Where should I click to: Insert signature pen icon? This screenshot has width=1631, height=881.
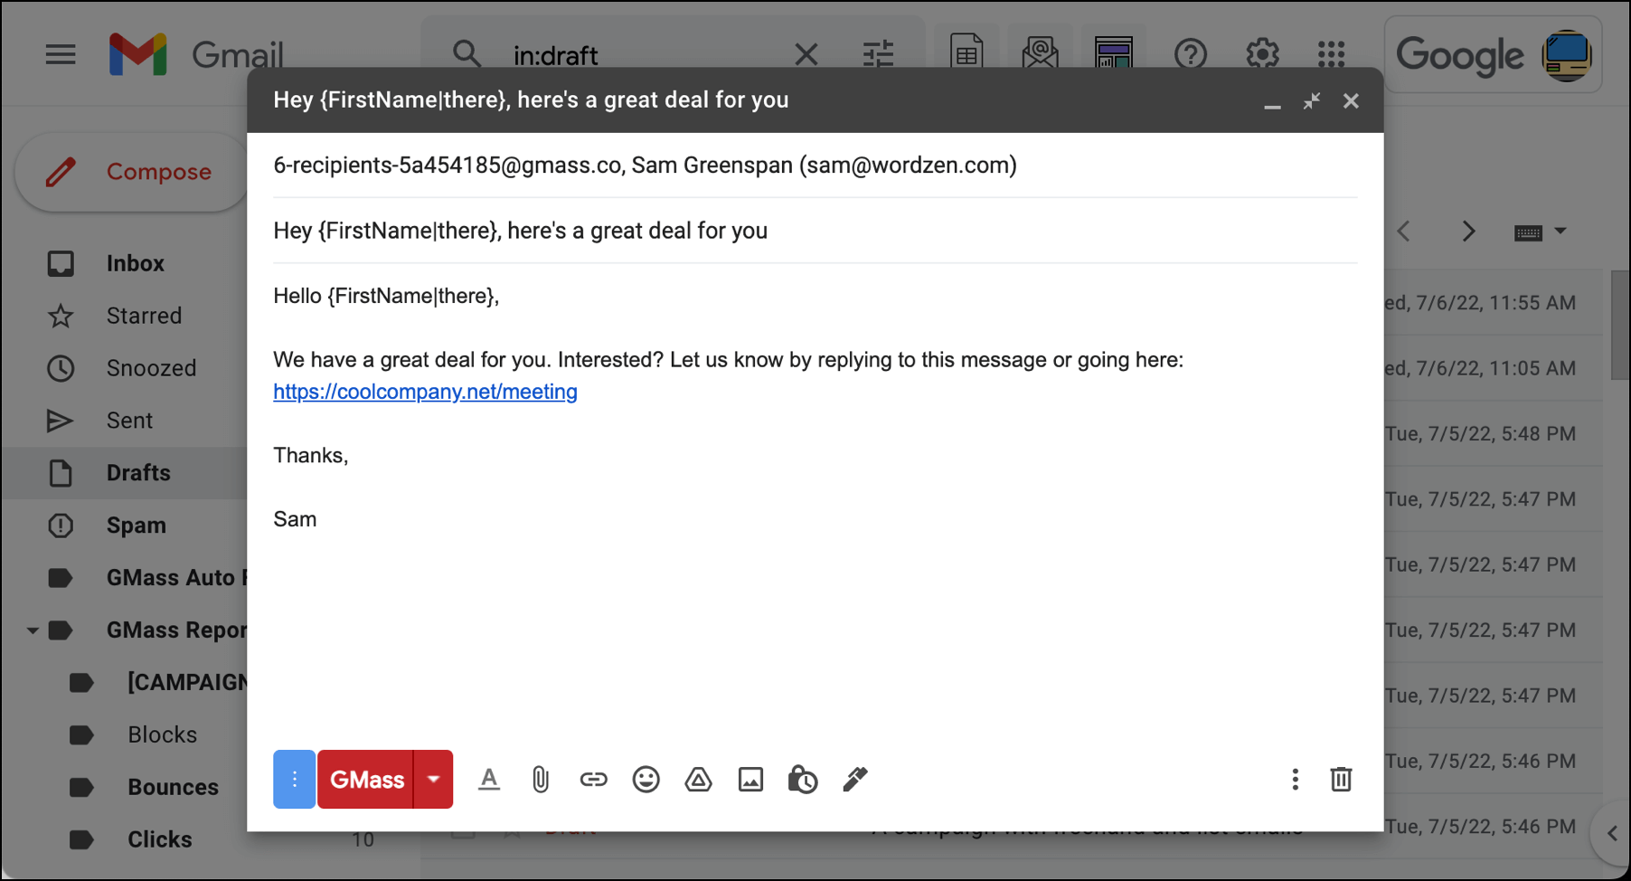coord(855,779)
